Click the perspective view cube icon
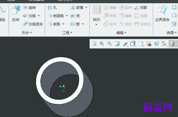This screenshot has width=178, height=117. (157, 44)
